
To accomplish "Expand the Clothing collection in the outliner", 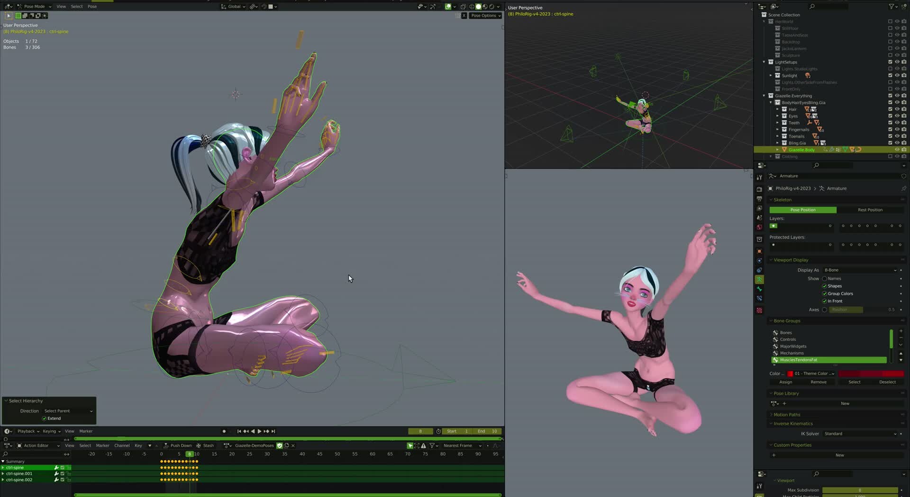I will click(771, 156).
